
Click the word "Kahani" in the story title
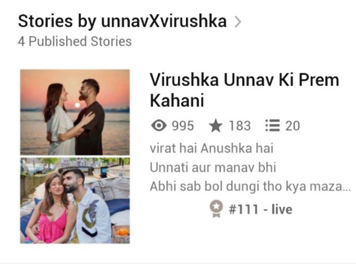point(177,100)
